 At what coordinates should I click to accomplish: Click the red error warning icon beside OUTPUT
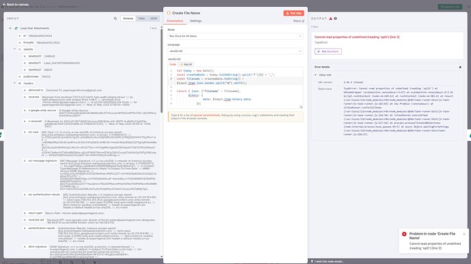[330, 18]
